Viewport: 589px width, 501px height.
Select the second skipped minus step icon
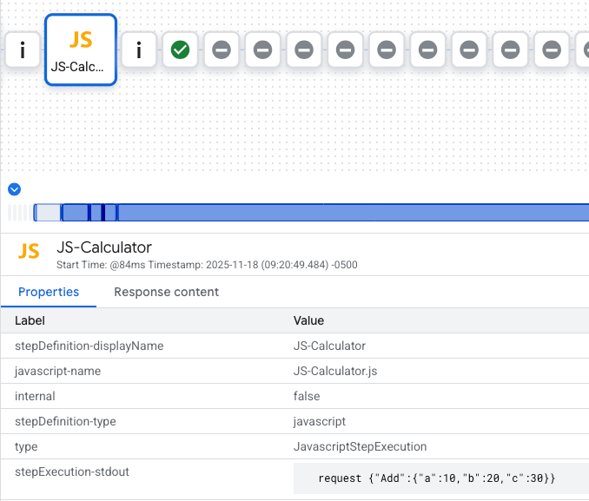tap(262, 50)
